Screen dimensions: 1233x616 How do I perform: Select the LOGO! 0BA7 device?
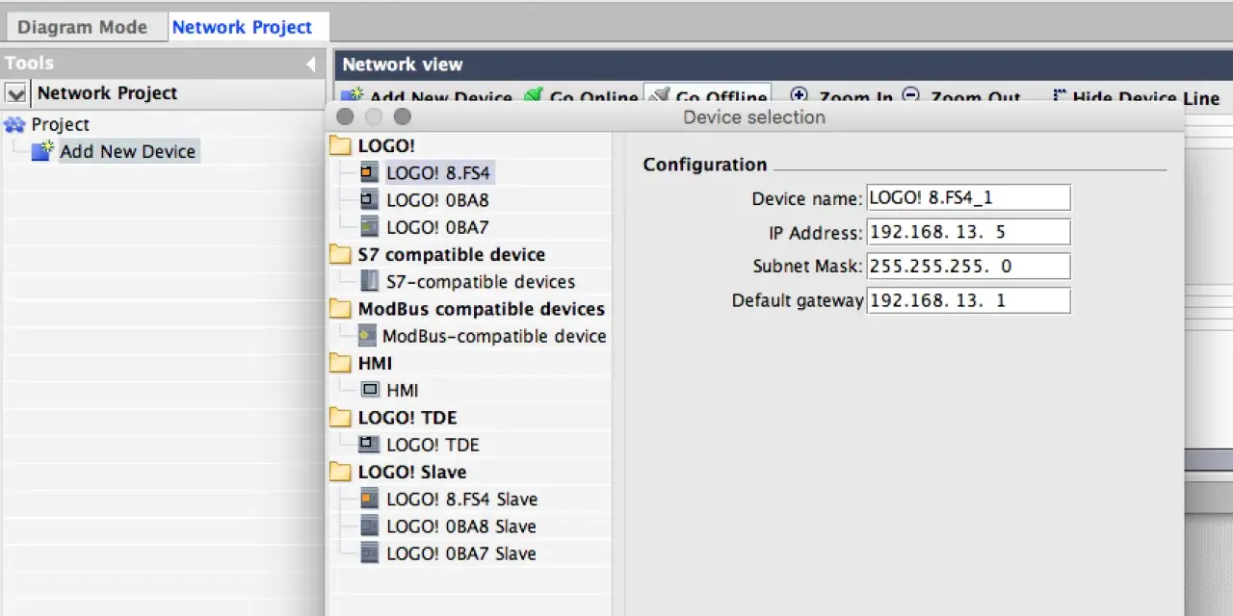coord(437,227)
